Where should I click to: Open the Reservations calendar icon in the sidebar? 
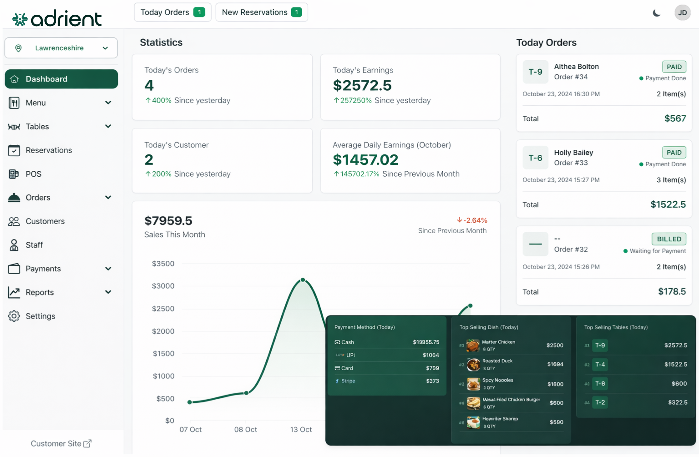click(14, 150)
